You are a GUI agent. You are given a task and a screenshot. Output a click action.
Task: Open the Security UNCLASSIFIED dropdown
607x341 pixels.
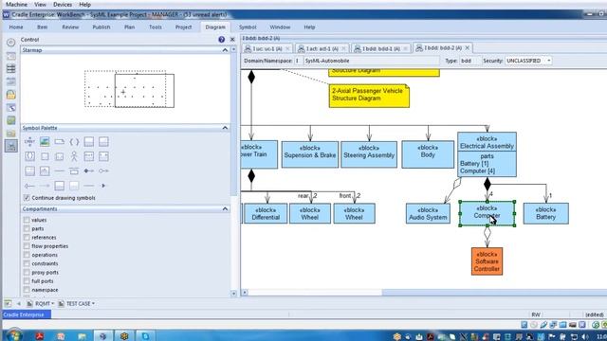click(548, 61)
